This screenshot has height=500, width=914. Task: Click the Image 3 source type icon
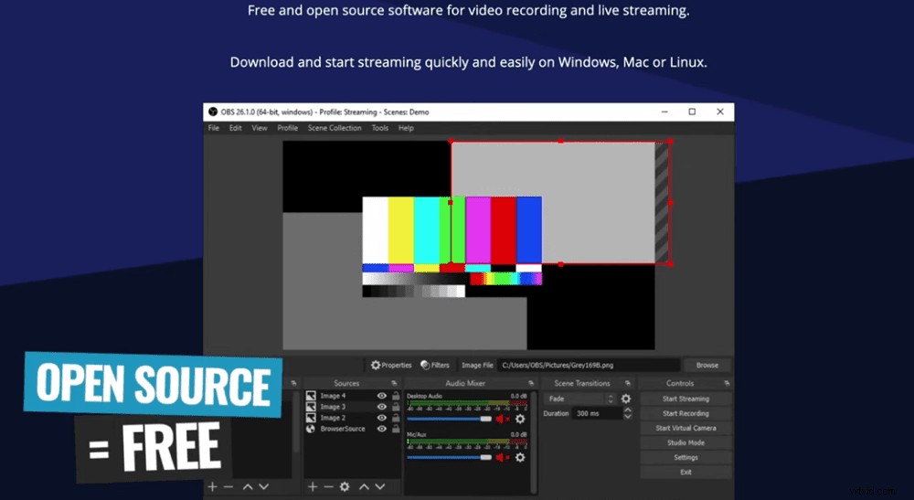pyautogui.click(x=311, y=407)
